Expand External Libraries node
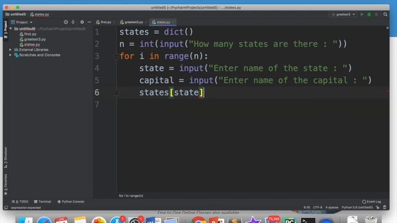Viewport: 397px width, 223px height. (x=11, y=50)
